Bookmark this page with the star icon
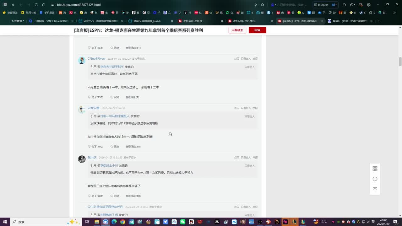The image size is (402, 226). (x=262, y=5)
